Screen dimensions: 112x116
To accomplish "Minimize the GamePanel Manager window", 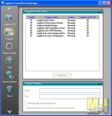I will click(100, 3).
